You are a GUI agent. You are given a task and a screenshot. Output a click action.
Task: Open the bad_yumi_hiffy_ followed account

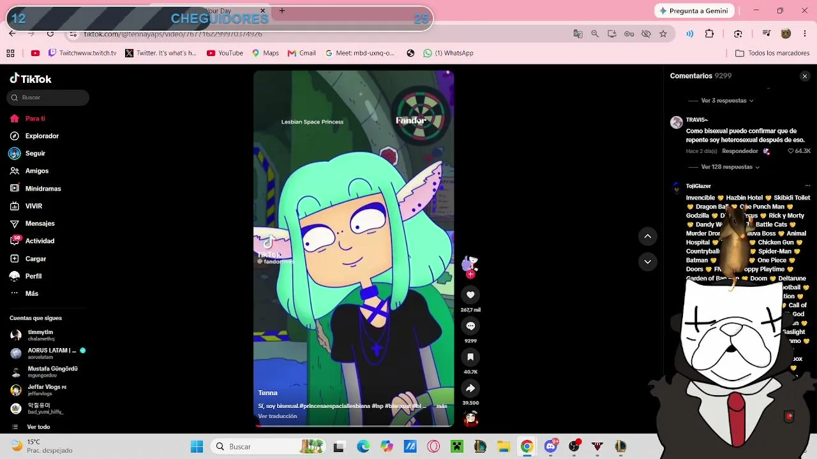click(x=45, y=408)
